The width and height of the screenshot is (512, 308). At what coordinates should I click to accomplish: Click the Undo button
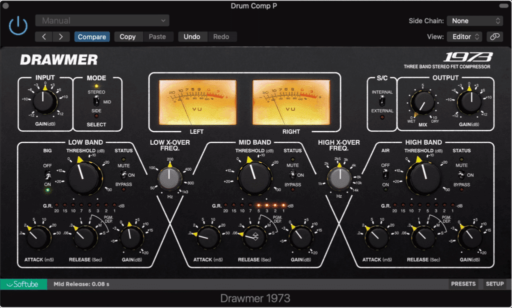[x=192, y=37]
